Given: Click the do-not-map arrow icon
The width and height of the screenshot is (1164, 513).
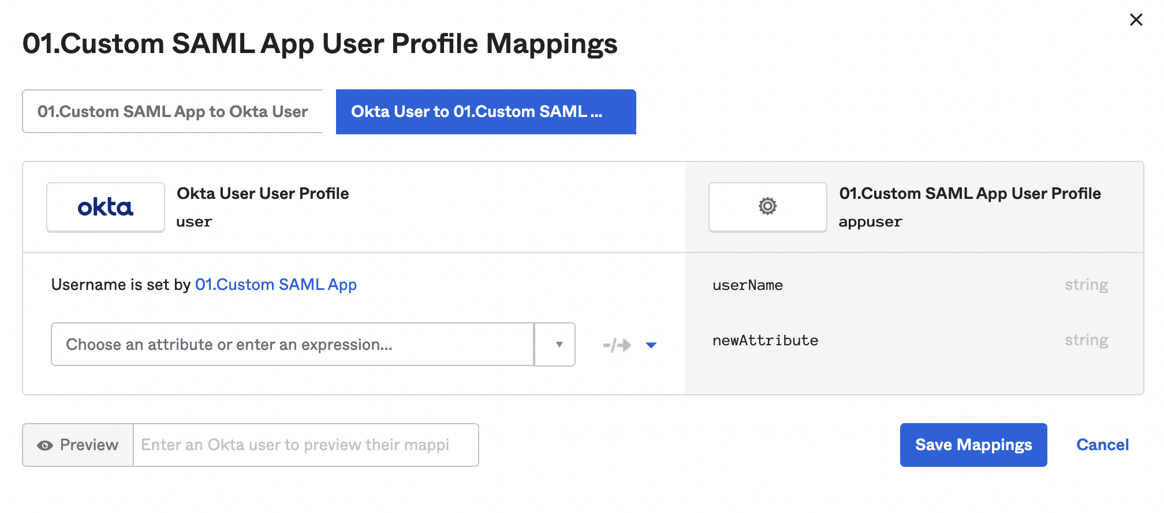Looking at the screenshot, I should tap(617, 345).
